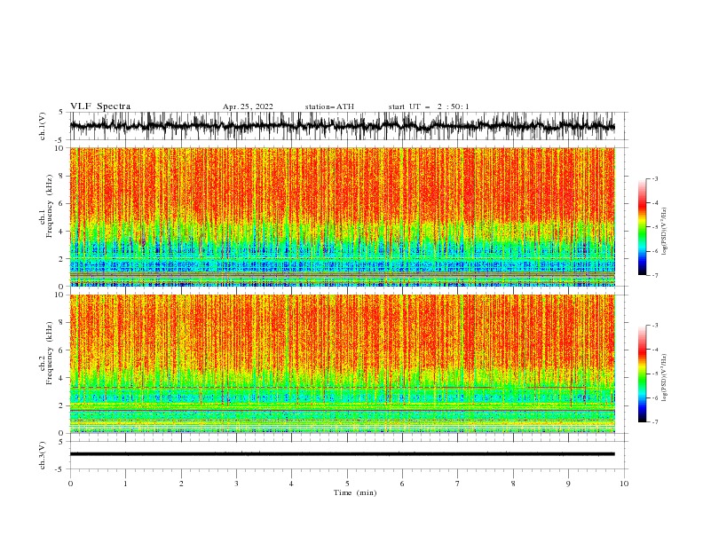Click the "5" tick on the ch.1(V) axis
The width and height of the screenshot is (703, 543).
pos(61,113)
